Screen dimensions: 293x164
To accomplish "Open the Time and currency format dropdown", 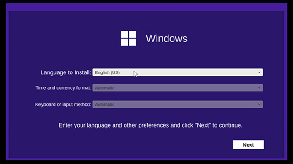I will tap(178, 88).
